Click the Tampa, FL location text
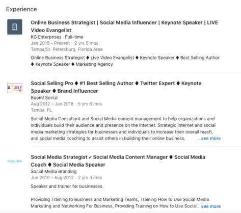Image resolution: width=241 pixels, height=213 pixels. (41, 110)
